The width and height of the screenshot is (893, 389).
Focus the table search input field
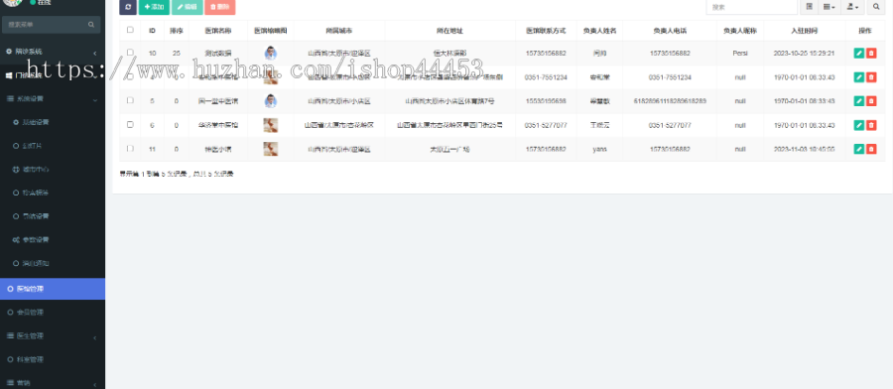pyautogui.click(x=751, y=7)
